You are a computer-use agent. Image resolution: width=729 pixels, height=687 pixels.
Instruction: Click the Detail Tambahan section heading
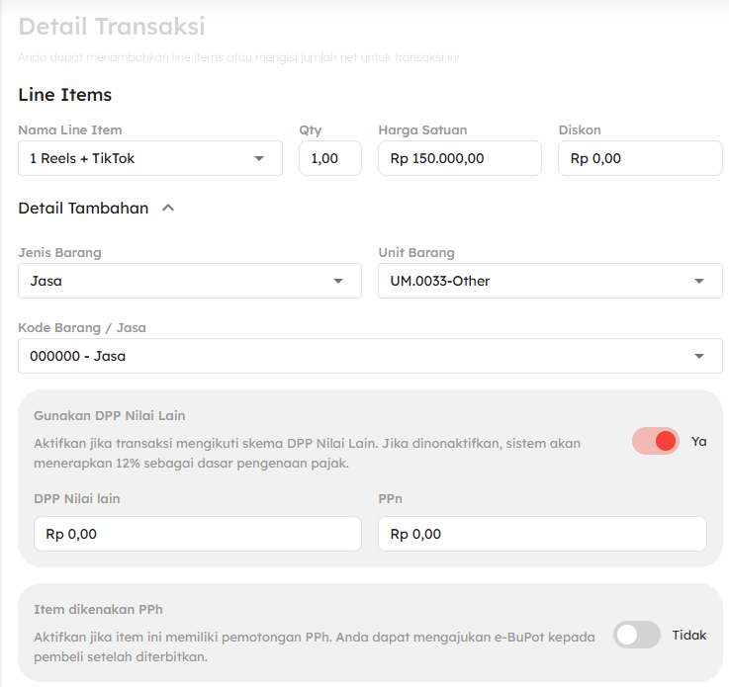coord(84,208)
